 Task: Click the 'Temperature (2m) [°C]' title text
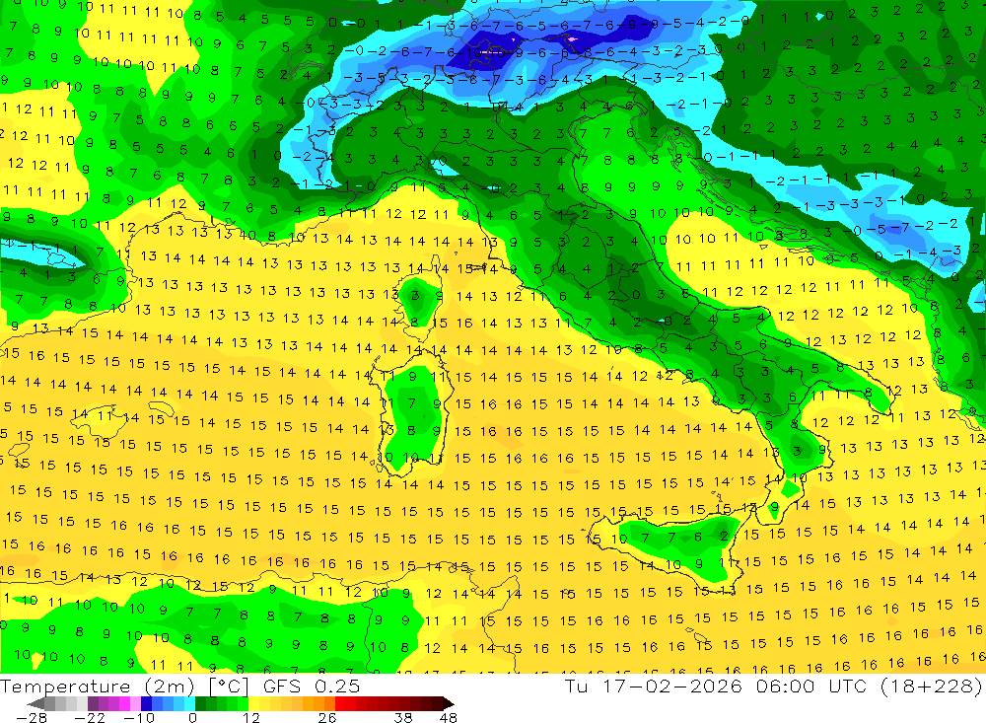tap(124, 687)
